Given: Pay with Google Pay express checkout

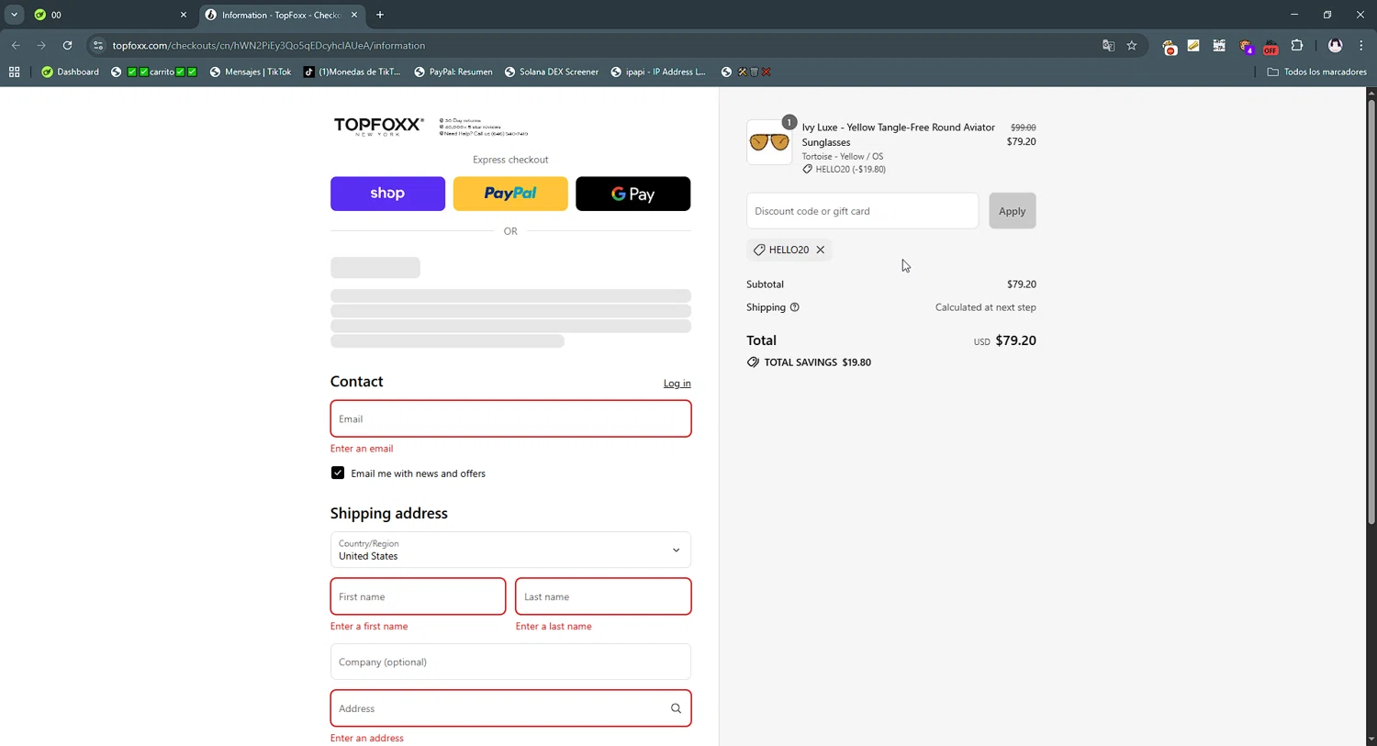Looking at the screenshot, I should pos(633,194).
